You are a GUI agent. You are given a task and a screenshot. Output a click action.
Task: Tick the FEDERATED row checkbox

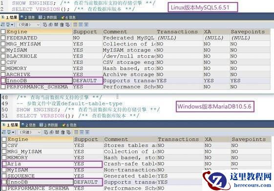(3, 38)
